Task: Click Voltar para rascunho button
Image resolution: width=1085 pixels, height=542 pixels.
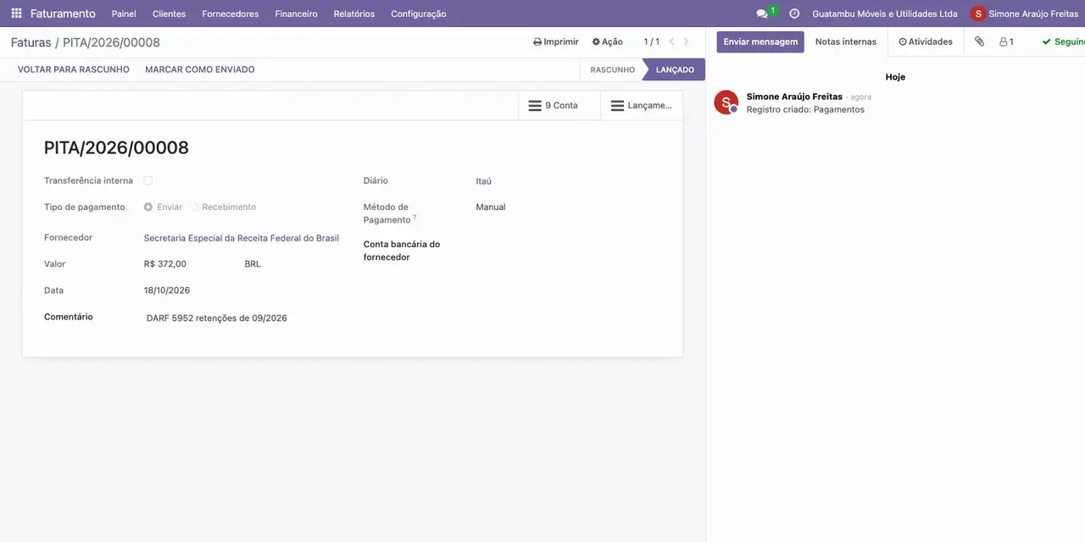Action: [x=74, y=69]
